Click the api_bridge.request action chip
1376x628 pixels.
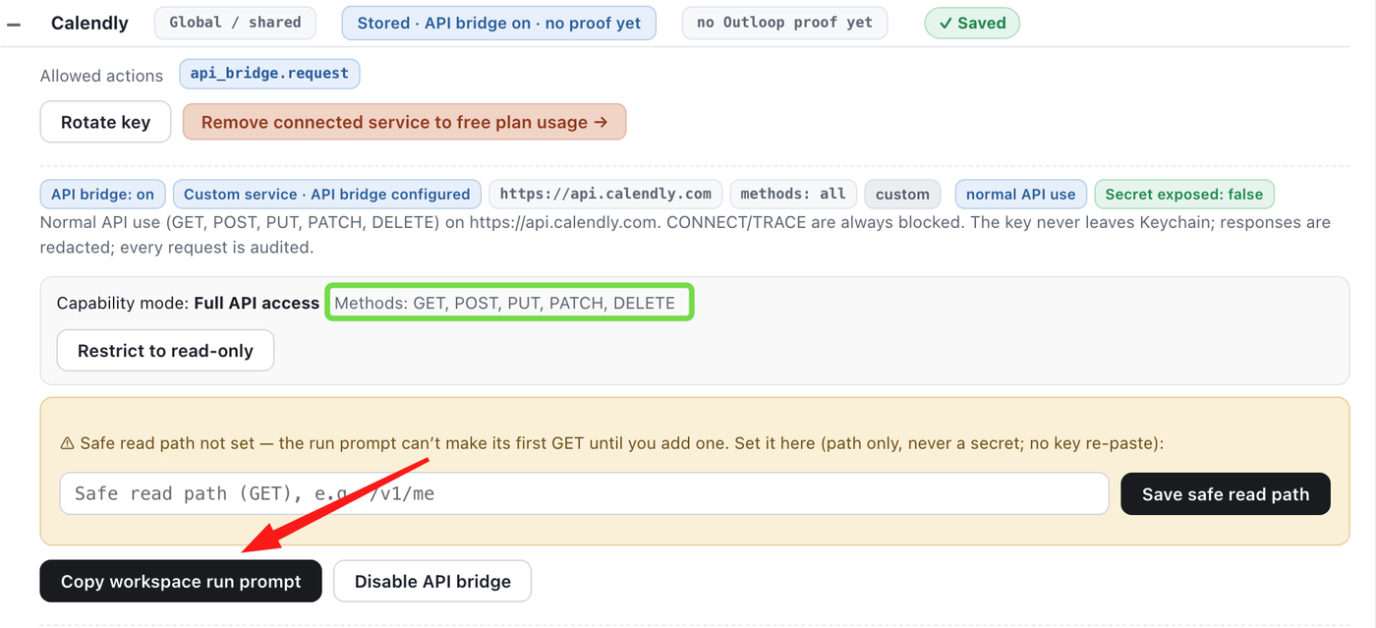pyautogui.click(x=269, y=74)
